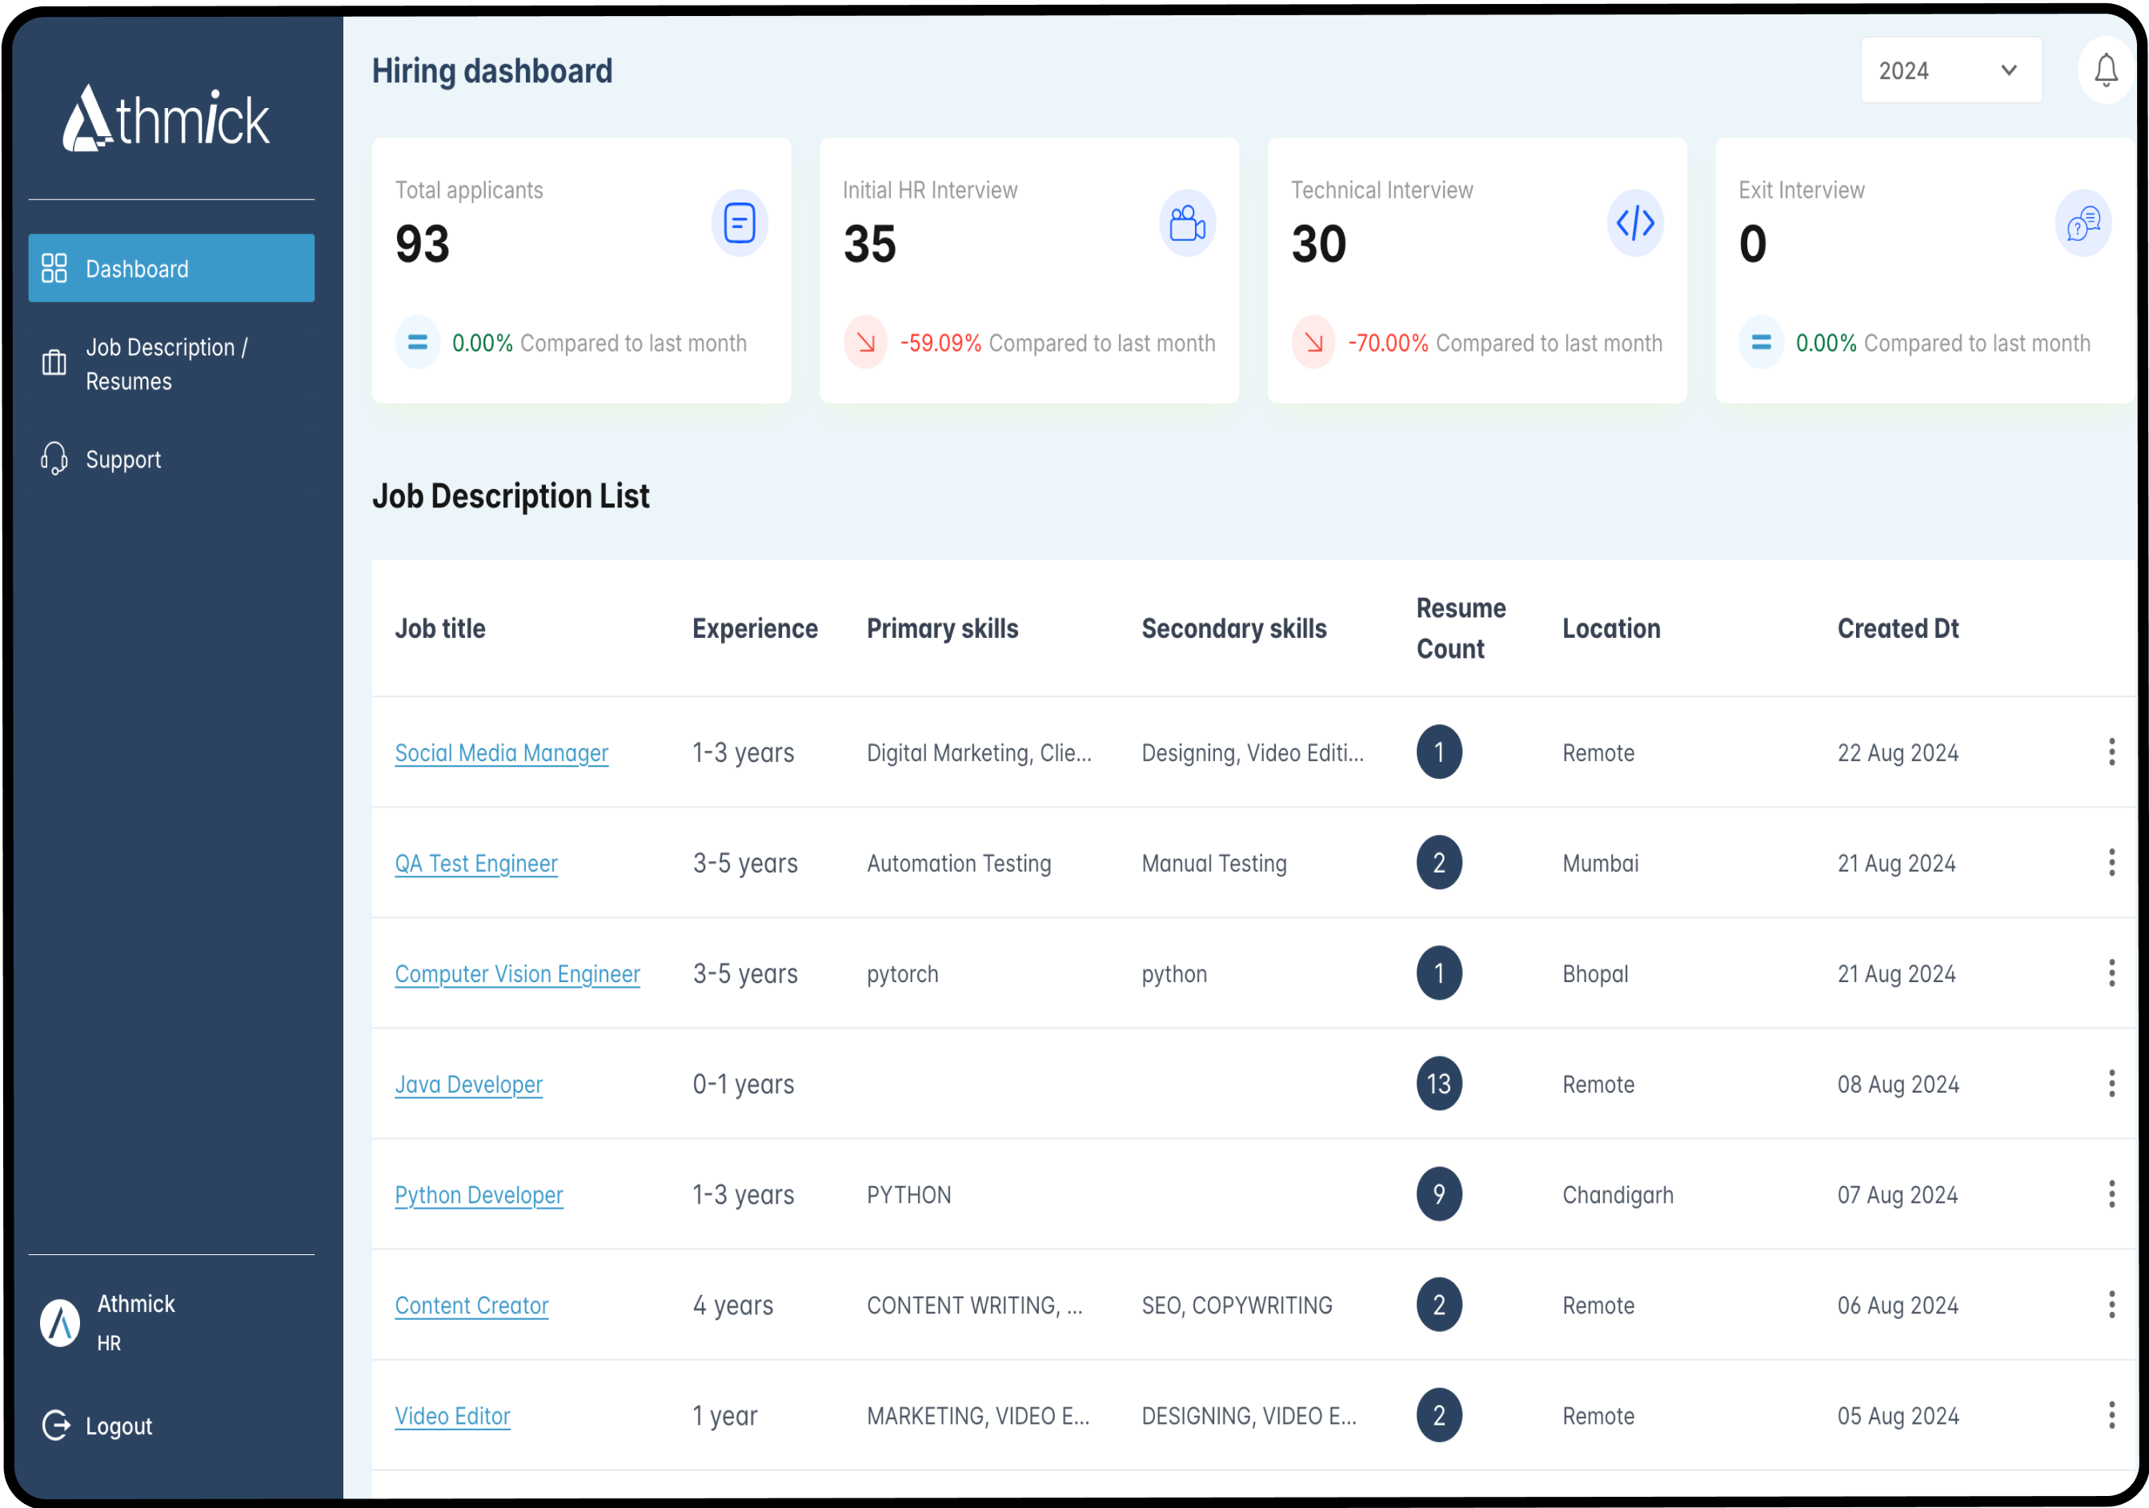This screenshot has height=1508, width=2149.
Task: Open the Support sidebar item
Action: pos(122,459)
